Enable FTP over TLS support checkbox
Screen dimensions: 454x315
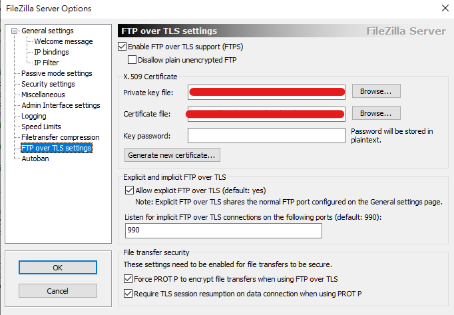click(x=122, y=47)
